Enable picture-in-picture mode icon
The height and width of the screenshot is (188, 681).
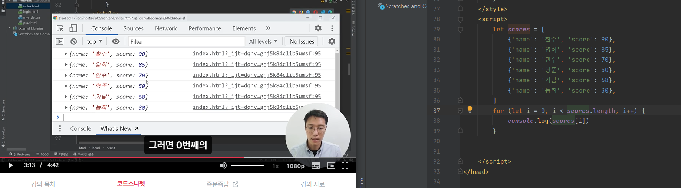point(331,165)
